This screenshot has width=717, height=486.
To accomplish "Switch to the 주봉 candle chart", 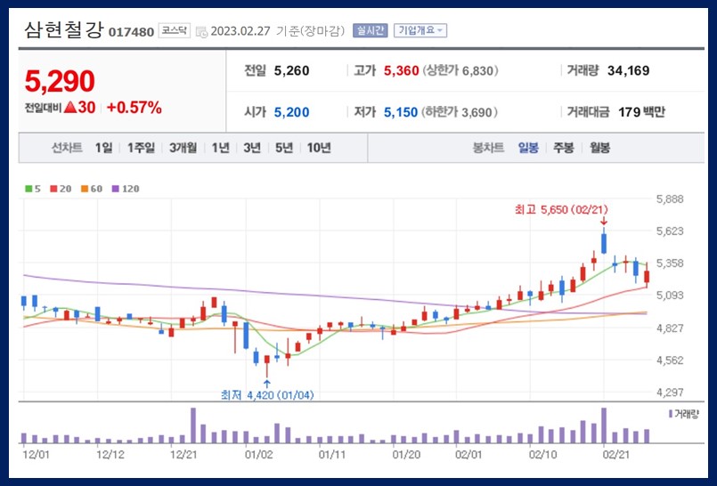I will point(563,148).
